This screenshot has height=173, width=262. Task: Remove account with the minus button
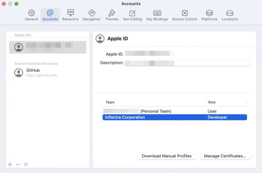click(x=18, y=165)
